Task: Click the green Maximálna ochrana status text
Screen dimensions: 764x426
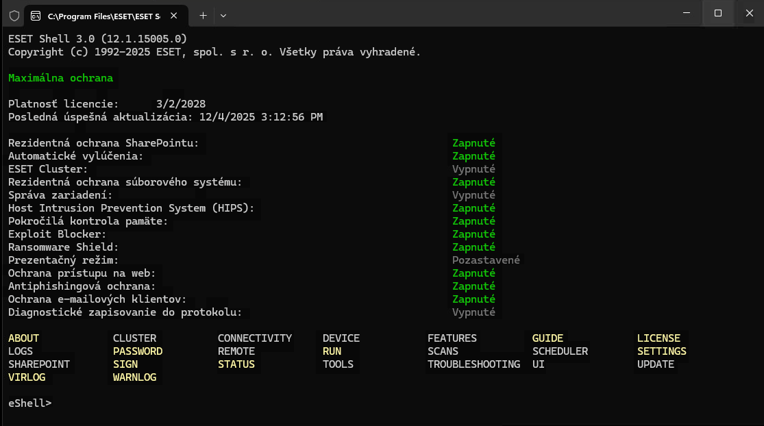Action: point(60,78)
